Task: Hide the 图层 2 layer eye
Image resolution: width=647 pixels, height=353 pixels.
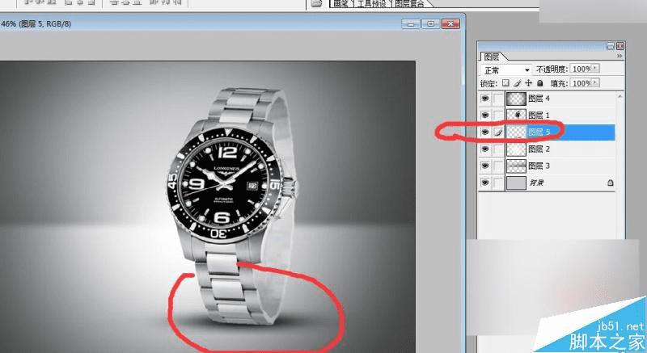Action: (484, 149)
